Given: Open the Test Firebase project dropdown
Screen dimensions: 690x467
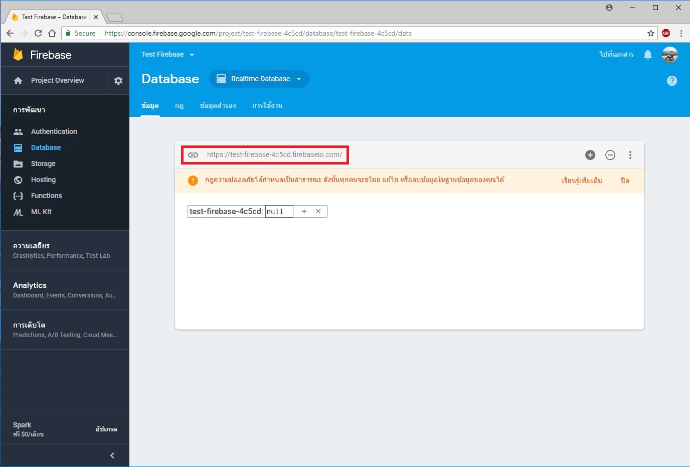Looking at the screenshot, I should click(167, 54).
